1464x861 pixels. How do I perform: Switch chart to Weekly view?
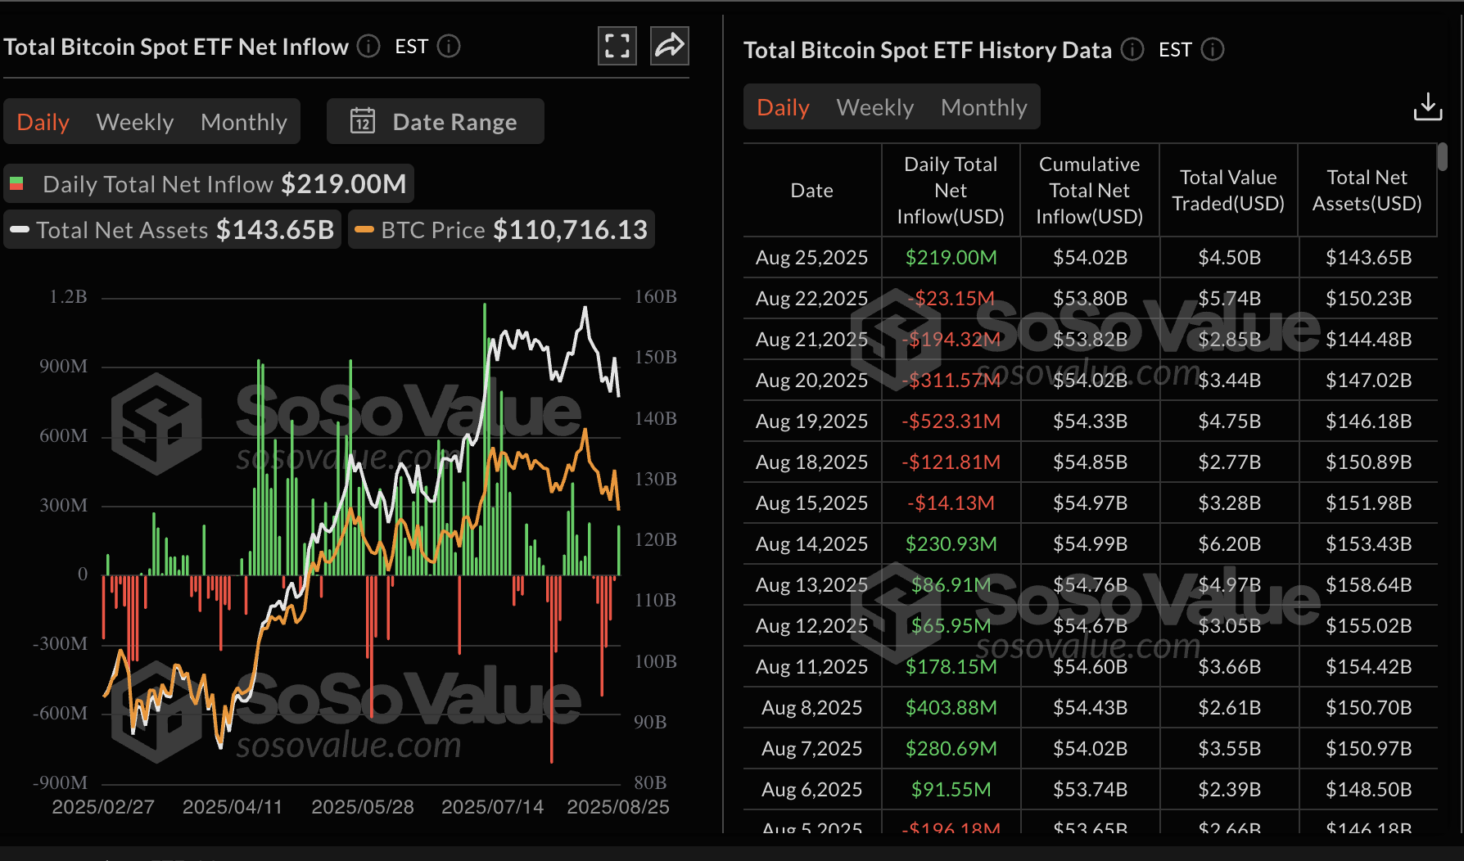pyautogui.click(x=134, y=121)
